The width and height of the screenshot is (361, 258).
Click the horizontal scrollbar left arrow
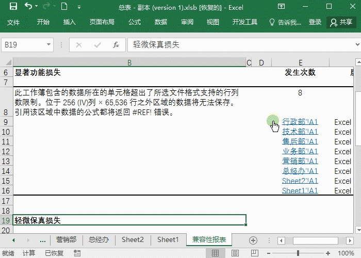281,241
